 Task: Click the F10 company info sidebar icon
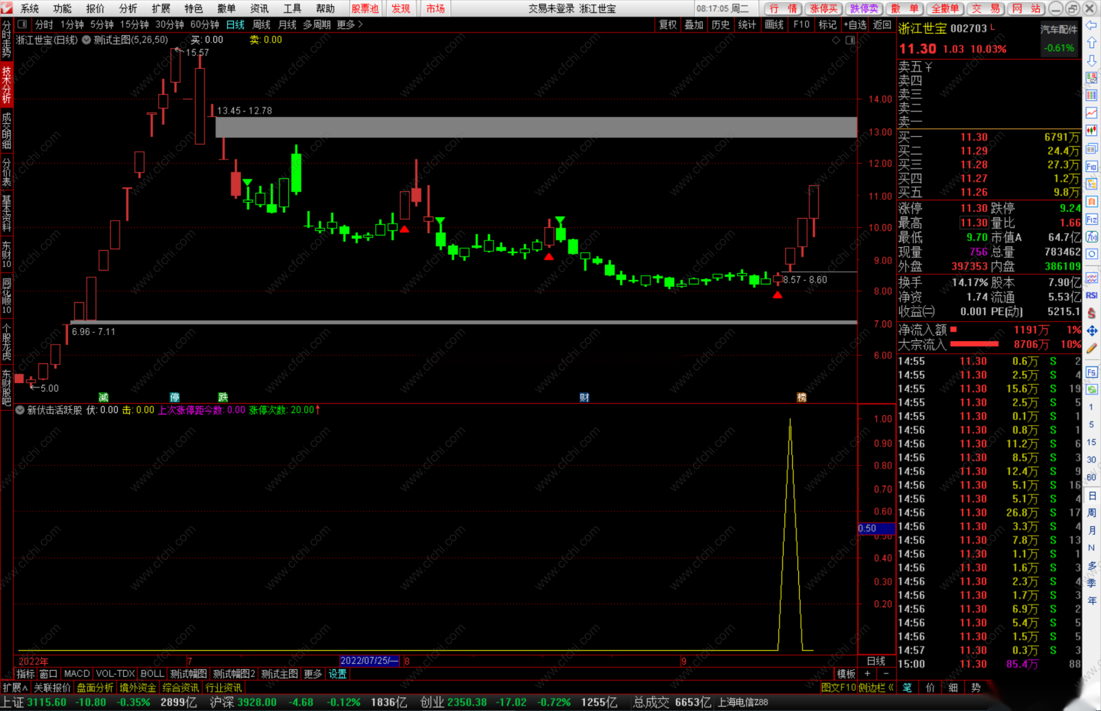(x=1091, y=166)
